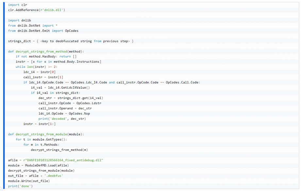Click 'call_instr = instr[1]' line
Image resolution: width=301 pixels, height=191 pixels.
tap(43, 77)
